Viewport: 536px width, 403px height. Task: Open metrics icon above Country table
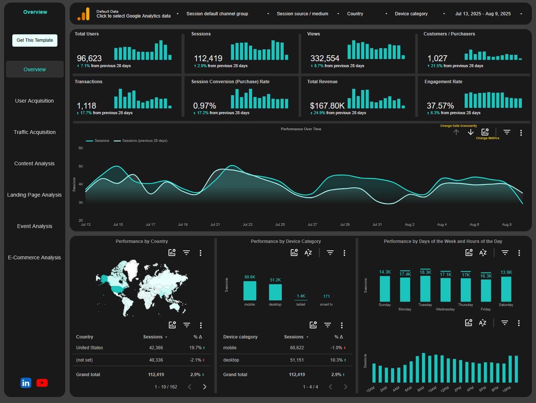click(x=172, y=325)
